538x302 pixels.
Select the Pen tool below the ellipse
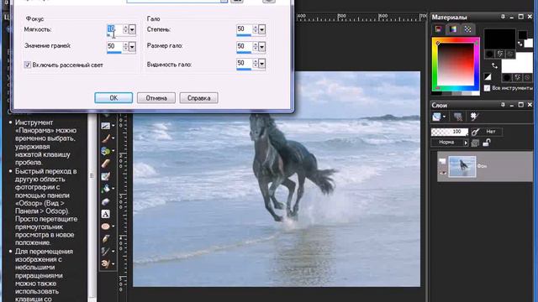[x=106, y=238]
